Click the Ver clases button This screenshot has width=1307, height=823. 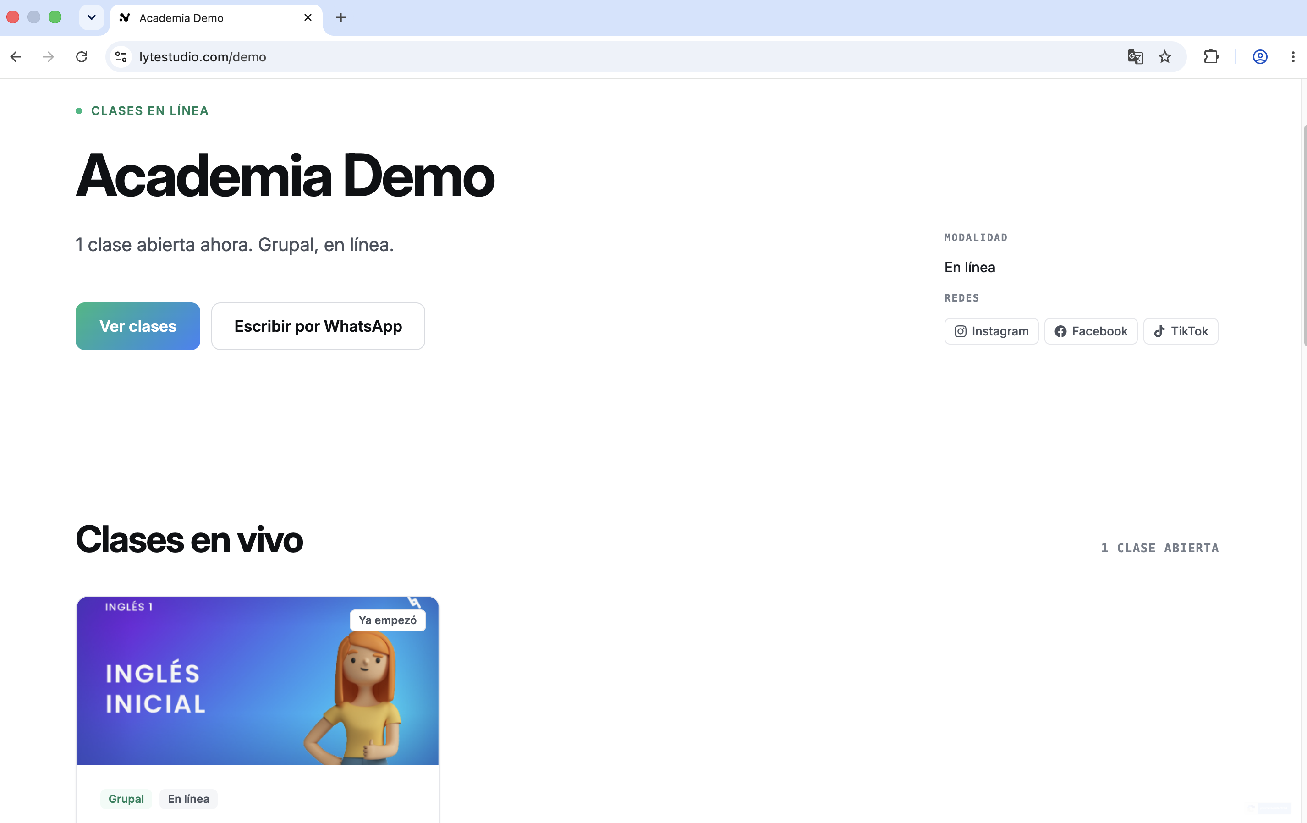coord(138,326)
